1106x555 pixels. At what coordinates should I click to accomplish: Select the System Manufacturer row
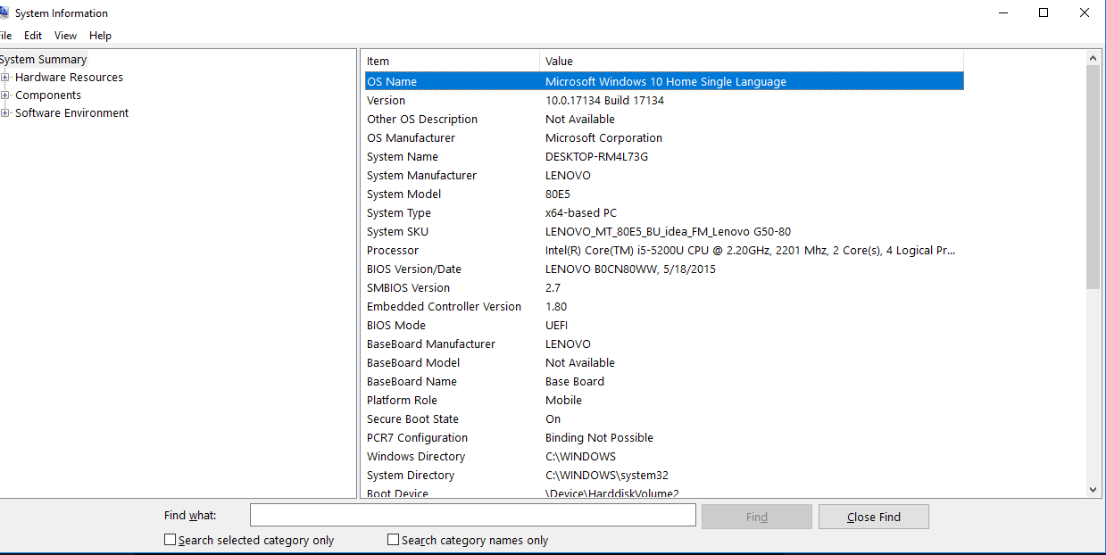coord(664,176)
